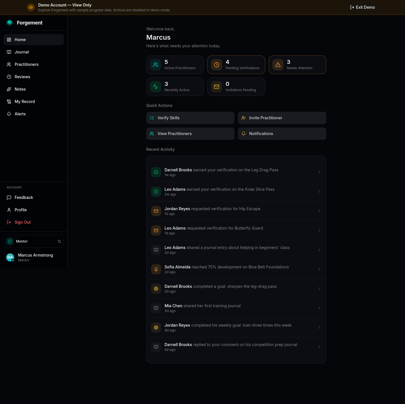The height and width of the screenshot is (404, 405).
Task: Open Home in the sidebar
Action: [33, 40]
